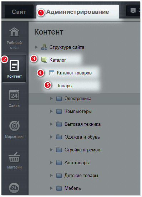
Task: Select the Товары tree item
Action: [65, 85]
